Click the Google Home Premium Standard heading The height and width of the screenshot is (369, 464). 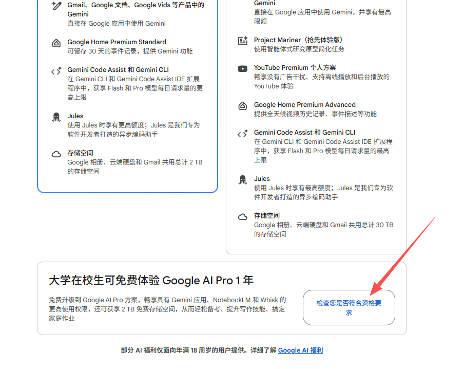(x=117, y=42)
